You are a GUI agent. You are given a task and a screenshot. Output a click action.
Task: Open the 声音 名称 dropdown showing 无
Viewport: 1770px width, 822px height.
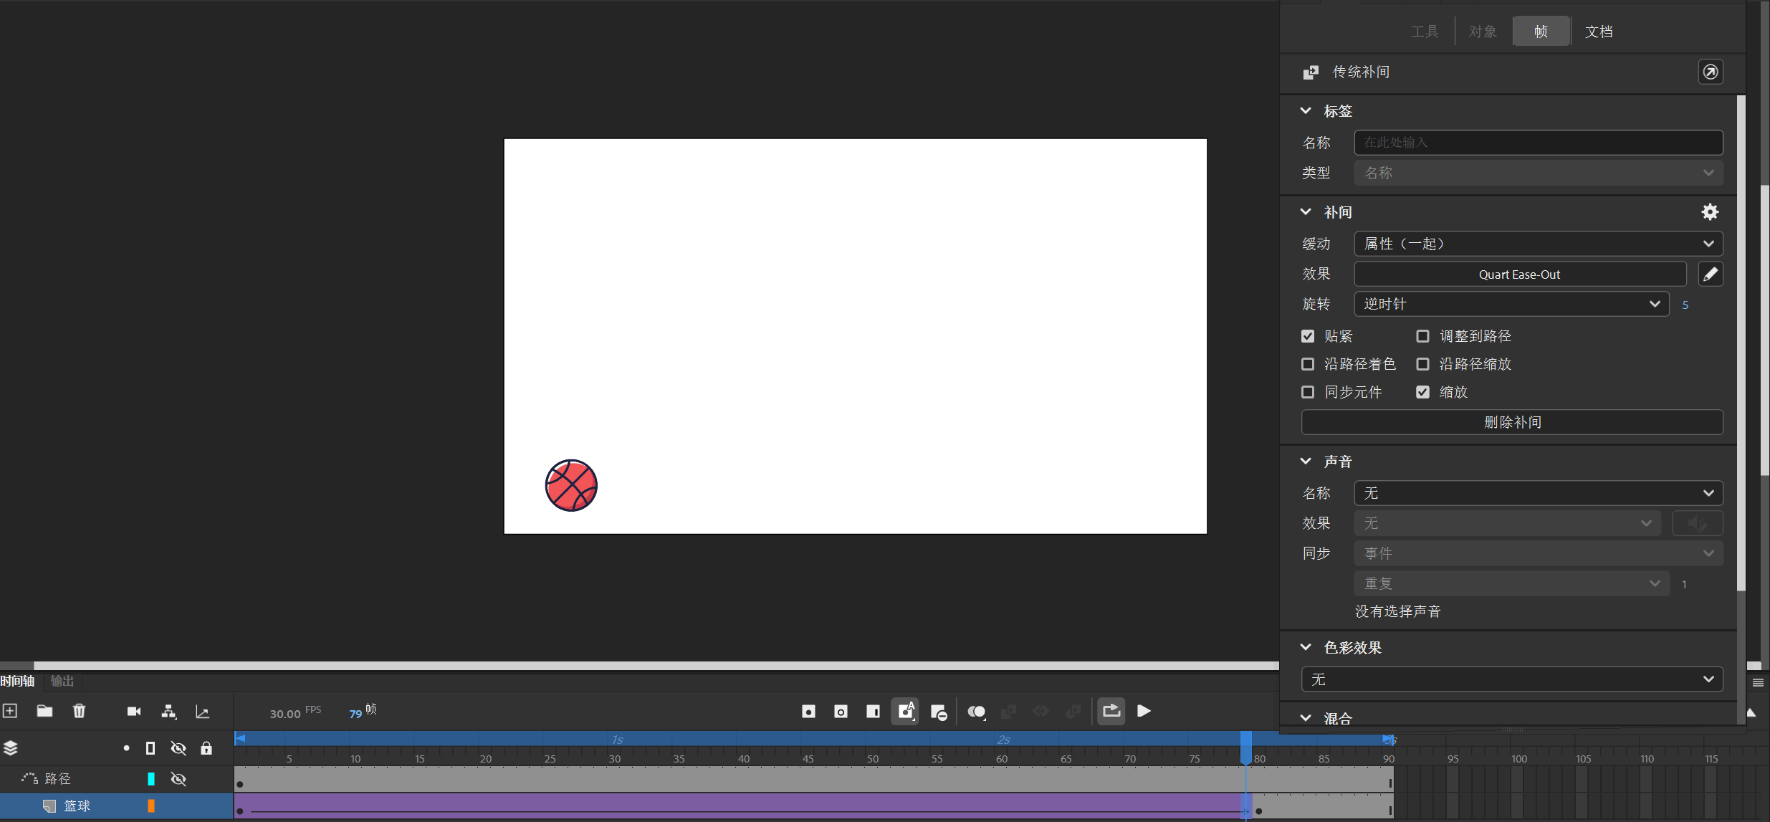(x=1539, y=493)
